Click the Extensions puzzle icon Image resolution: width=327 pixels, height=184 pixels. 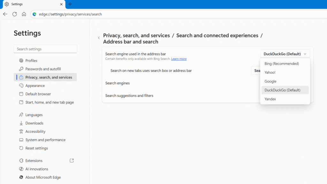click(x=21, y=161)
